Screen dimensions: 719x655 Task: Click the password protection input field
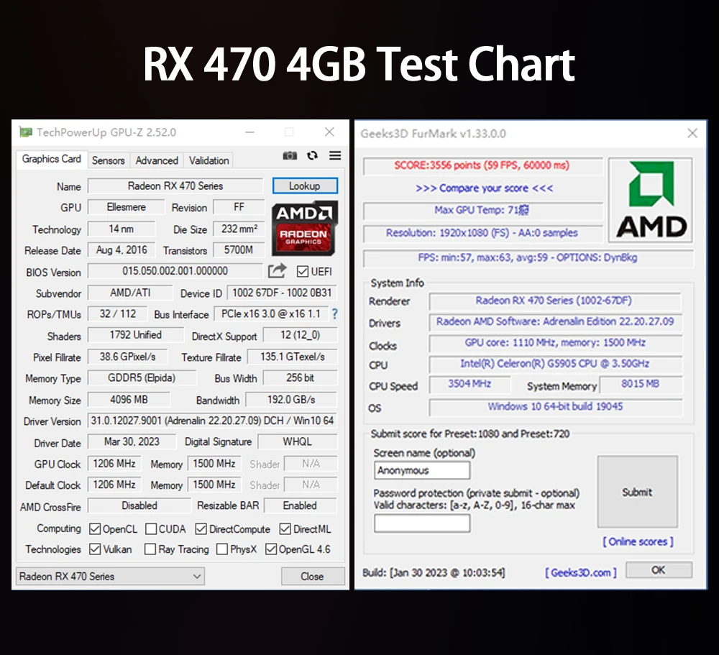422,523
